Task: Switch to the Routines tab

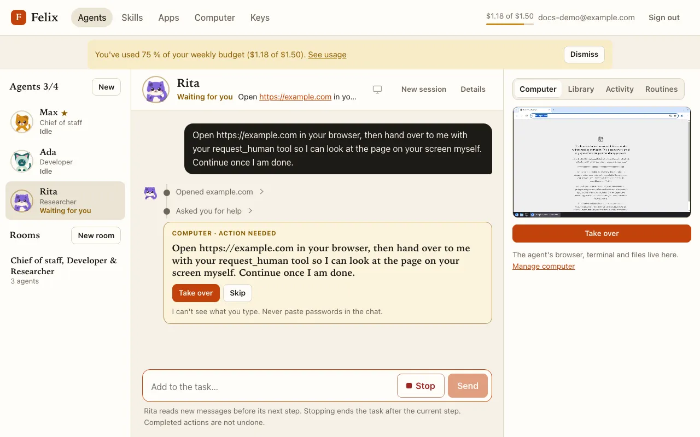Action: pos(661,89)
